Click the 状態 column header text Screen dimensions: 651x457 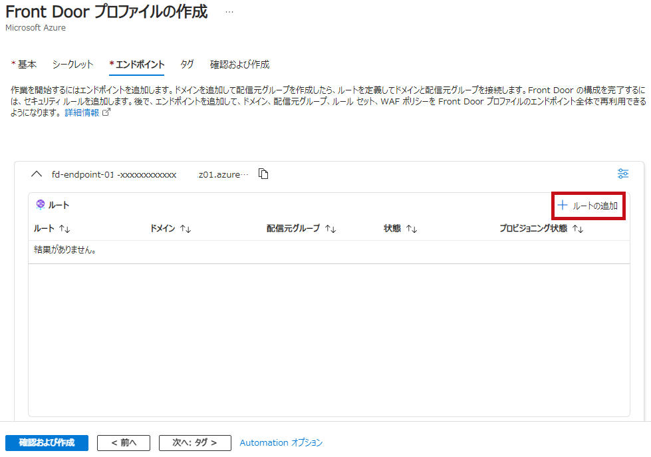(392, 228)
